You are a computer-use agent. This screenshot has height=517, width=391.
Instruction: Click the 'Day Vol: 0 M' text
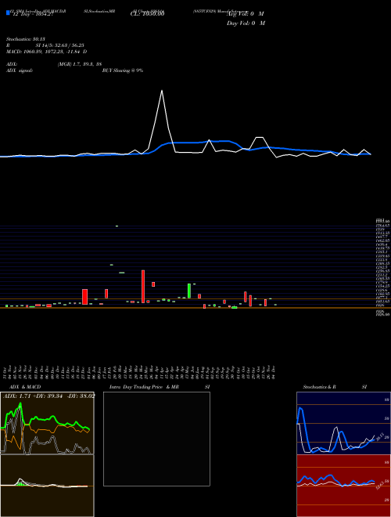pyautogui.click(x=246, y=23)
